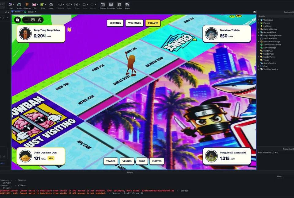Click the Filter Properties field
Image resolution: width=294 pixels, height=198 pixels.
pos(276,153)
